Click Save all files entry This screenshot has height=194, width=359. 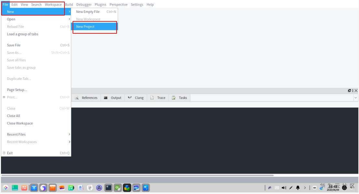click(x=36, y=60)
